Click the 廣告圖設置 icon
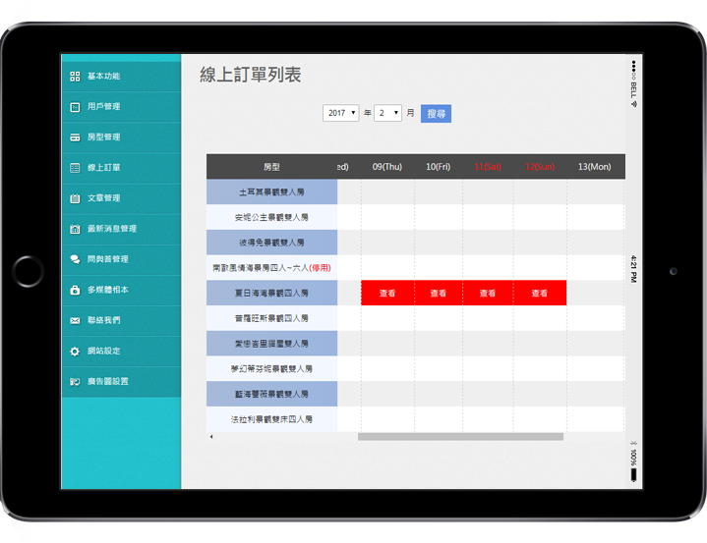 tap(75, 381)
